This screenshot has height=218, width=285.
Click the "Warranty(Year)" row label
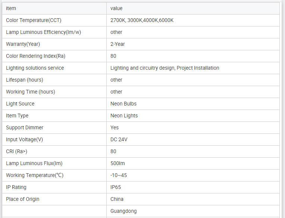[x=23, y=44]
